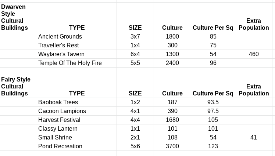This screenshot has height=156, width=275.
Task: Select the Pond Recreation cell
Action: click(77, 146)
